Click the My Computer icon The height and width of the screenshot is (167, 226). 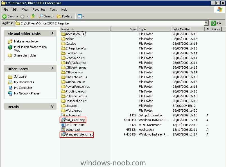(10, 88)
